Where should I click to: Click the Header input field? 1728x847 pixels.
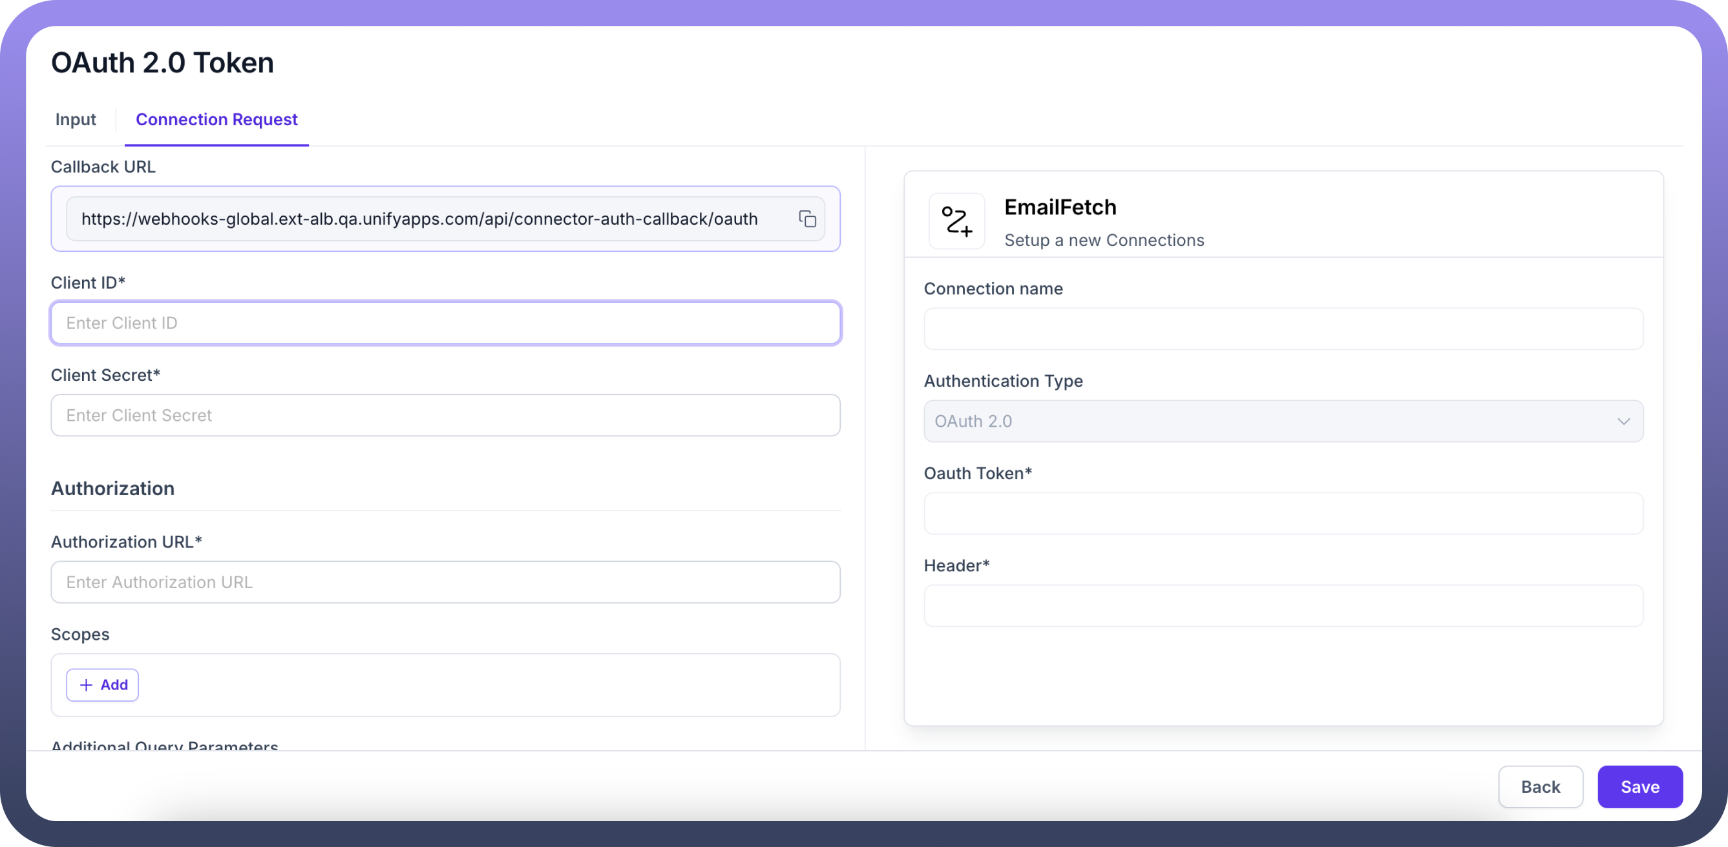(1283, 606)
